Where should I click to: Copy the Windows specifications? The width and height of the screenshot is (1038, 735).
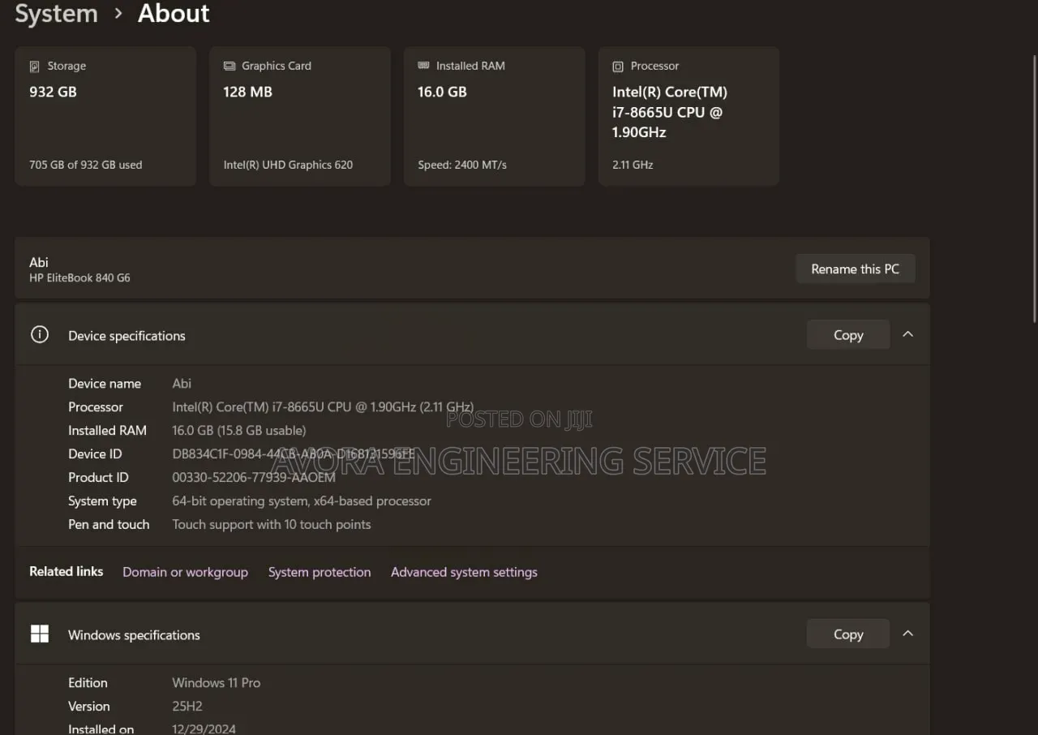[848, 634]
